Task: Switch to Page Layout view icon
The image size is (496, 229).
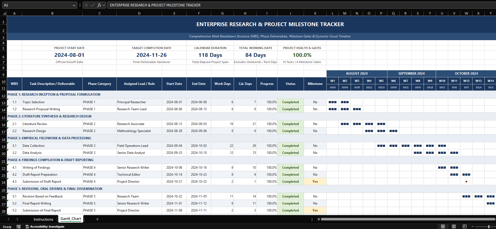Action: pyautogui.click(x=454, y=226)
